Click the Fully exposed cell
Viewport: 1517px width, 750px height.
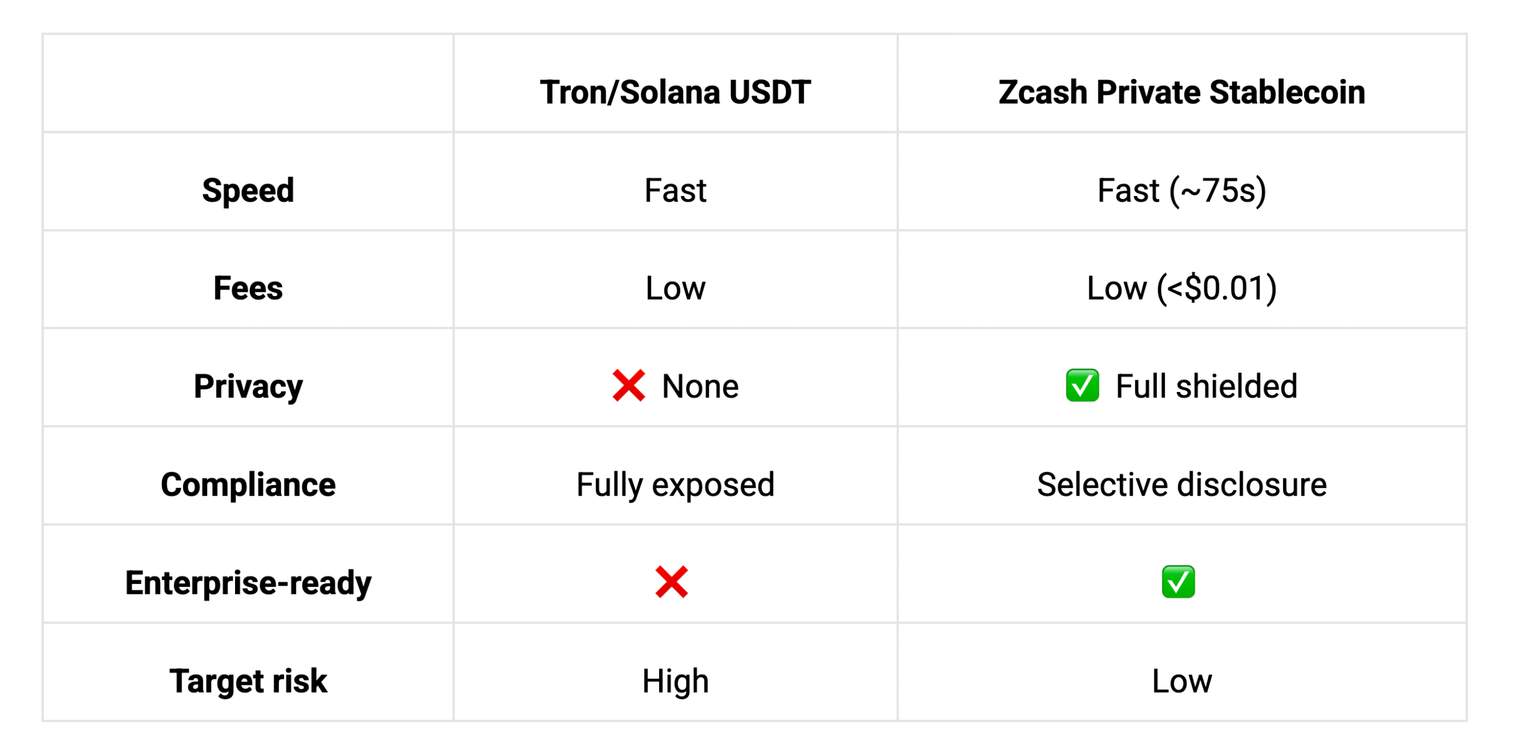pos(675,484)
